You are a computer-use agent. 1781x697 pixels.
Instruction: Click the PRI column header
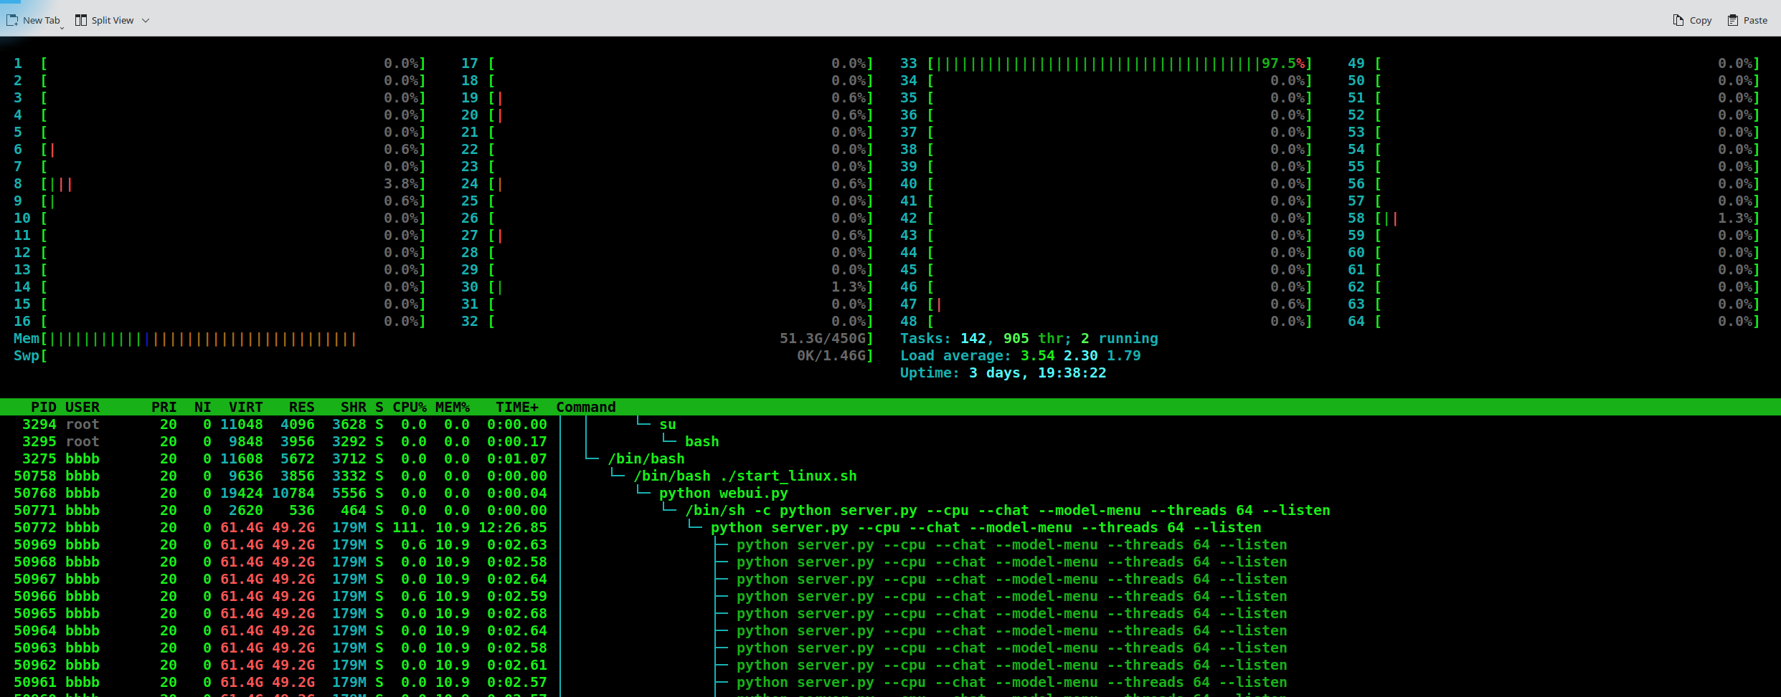(164, 407)
